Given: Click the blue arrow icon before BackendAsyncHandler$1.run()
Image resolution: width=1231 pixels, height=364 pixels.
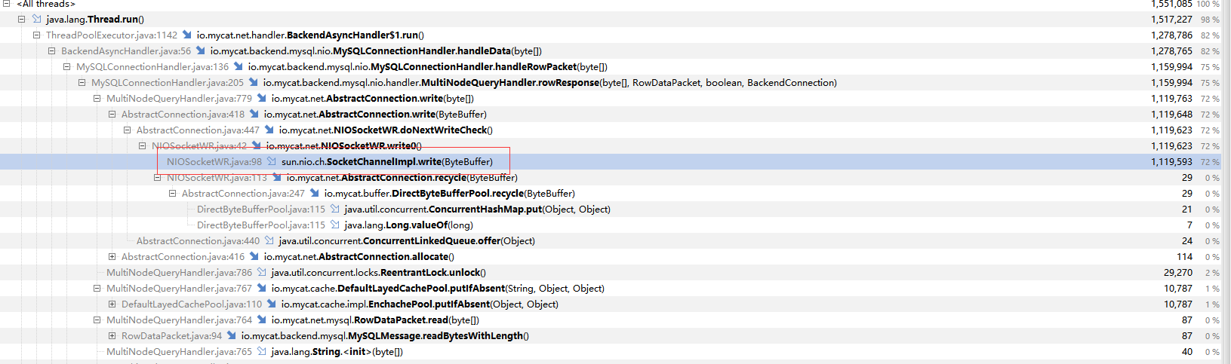Looking at the screenshot, I should click(186, 35).
